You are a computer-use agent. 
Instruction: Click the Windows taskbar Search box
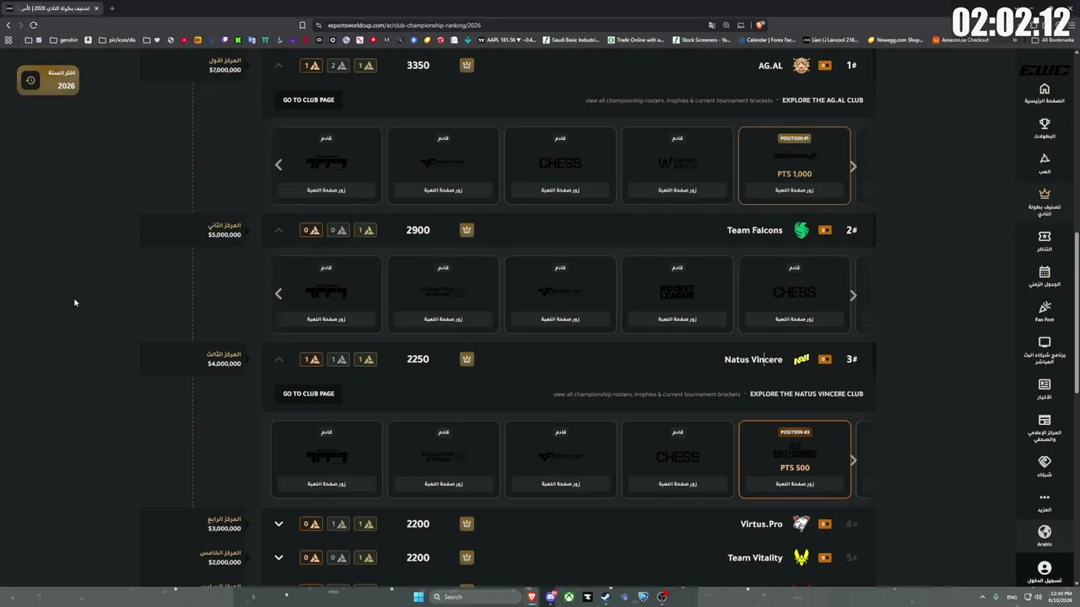point(475,597)
